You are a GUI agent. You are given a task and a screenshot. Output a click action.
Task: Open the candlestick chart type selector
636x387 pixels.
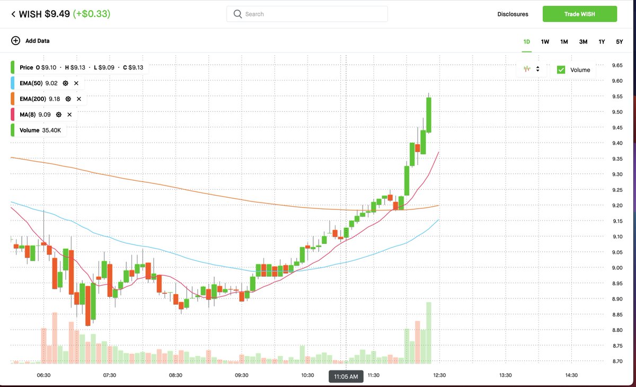point(532,69)
